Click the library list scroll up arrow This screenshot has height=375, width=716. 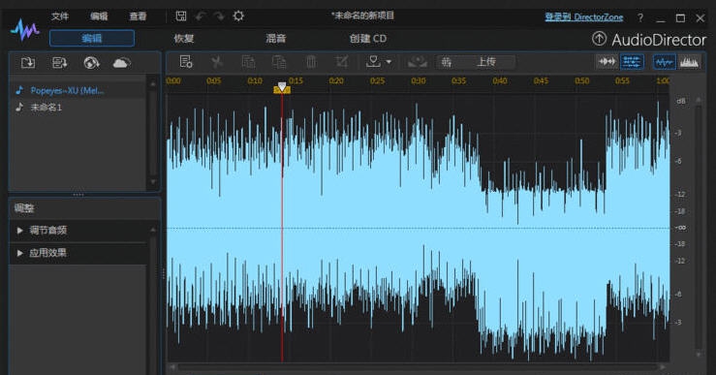(153, 84)
